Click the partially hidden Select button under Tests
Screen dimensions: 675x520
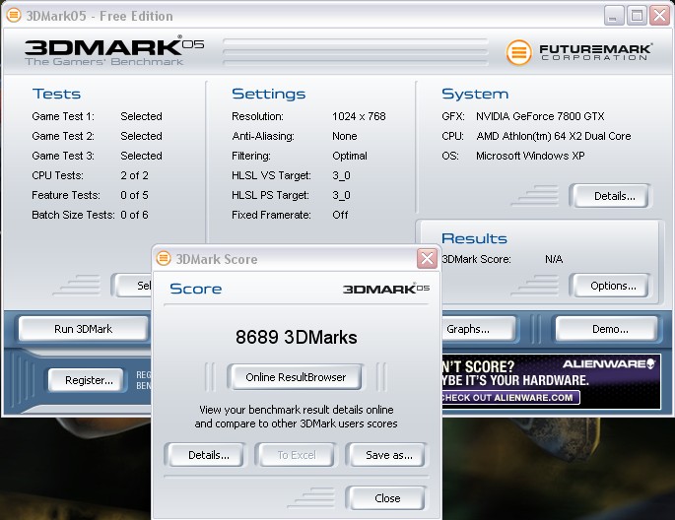click(x=132, y=286)
